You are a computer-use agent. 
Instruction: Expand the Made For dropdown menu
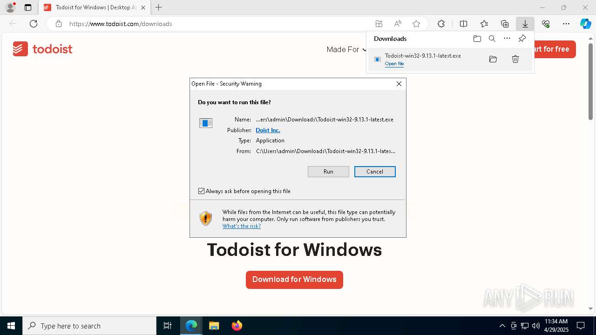(x=346, y=49)
